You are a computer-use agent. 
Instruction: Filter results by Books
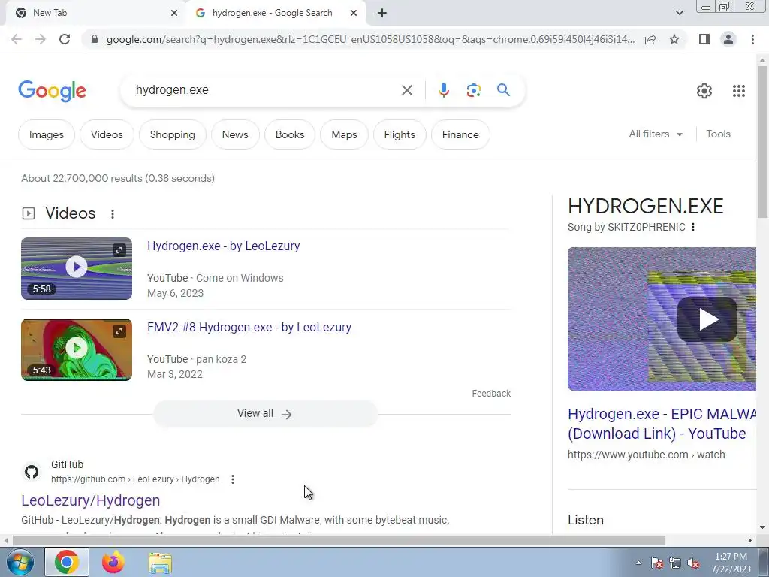(290, 134)
